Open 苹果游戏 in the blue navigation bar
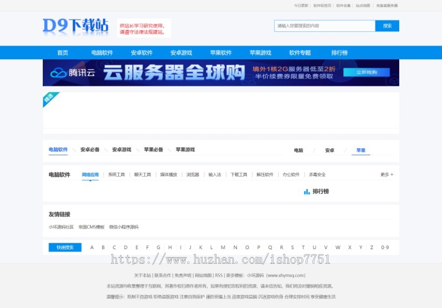This screenshot has width=442, height=308. tap(260, 52)
